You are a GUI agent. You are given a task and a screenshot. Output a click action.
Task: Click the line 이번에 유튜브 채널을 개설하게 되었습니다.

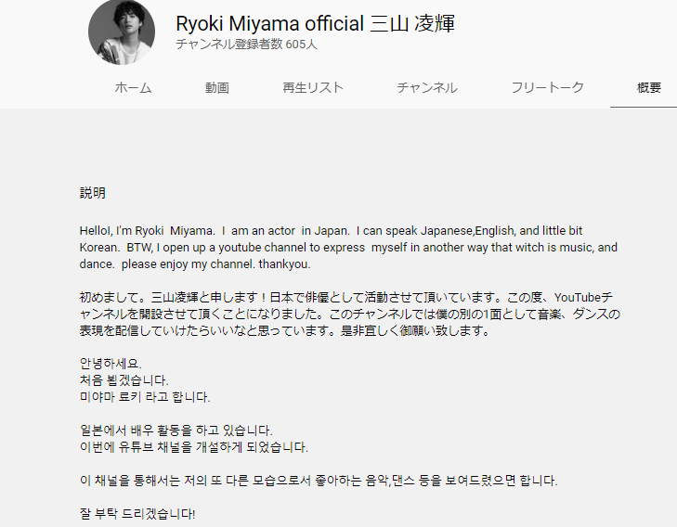click(x=194, y=447)
